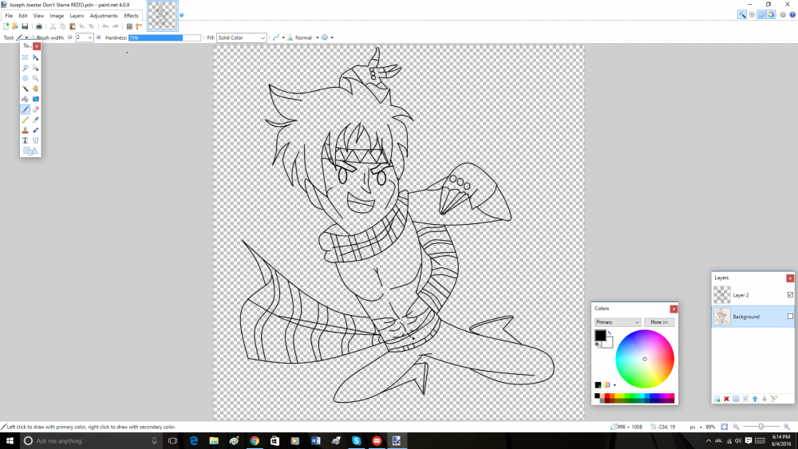Select the Pan hand tool
This screenshot has width=798, height=449.
tap(36, 89)
